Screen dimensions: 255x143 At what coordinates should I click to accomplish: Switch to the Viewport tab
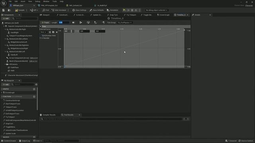pos(46,15)
